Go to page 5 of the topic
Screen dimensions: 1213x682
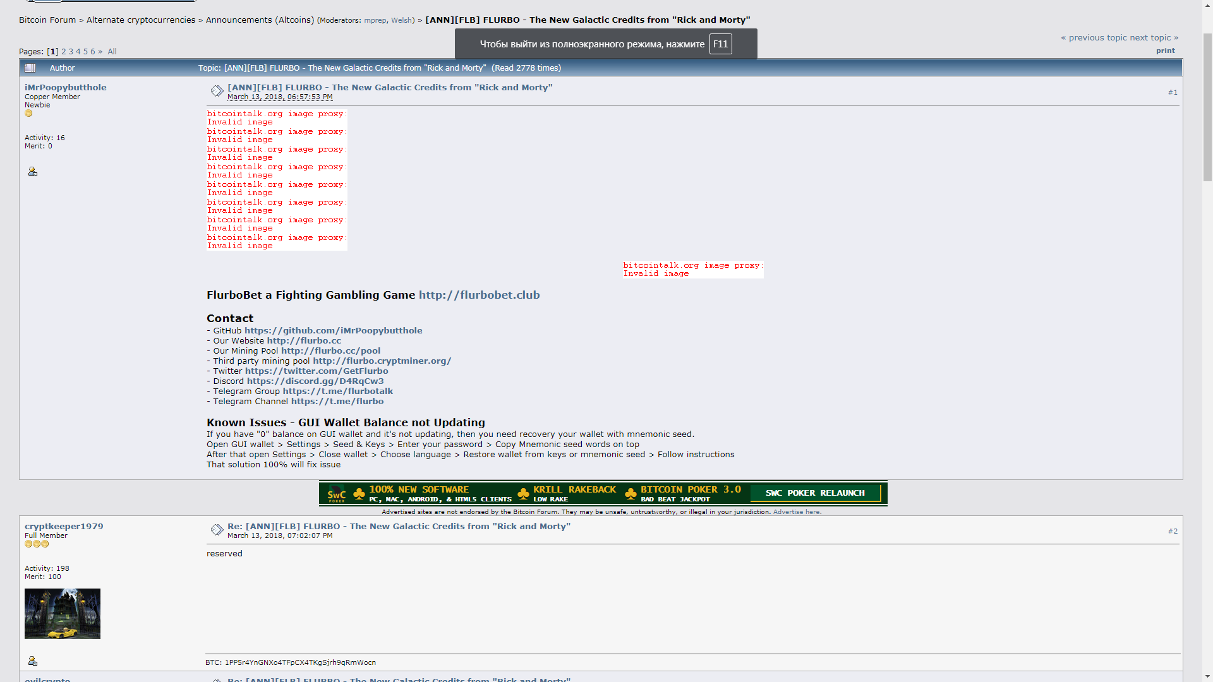pos(85,52)
